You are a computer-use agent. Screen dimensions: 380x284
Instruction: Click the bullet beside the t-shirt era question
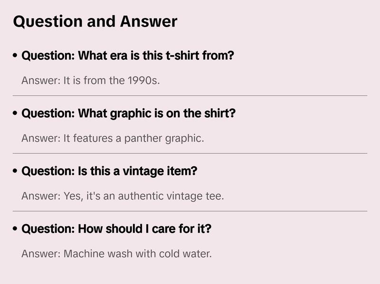tap(16, 56)
